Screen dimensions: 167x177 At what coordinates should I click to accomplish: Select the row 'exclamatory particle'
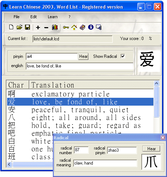coord(80,94)
